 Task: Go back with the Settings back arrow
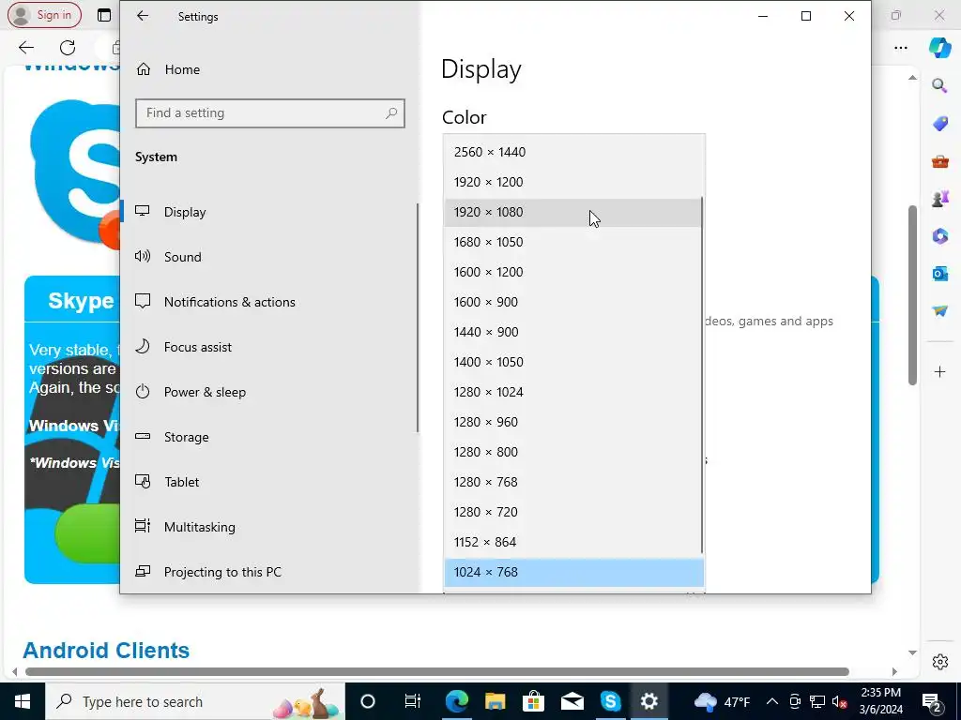point(143,16)
